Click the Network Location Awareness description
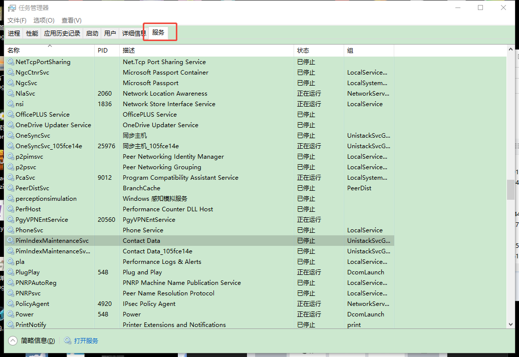The image size is (519, 357). click(165, 93)
